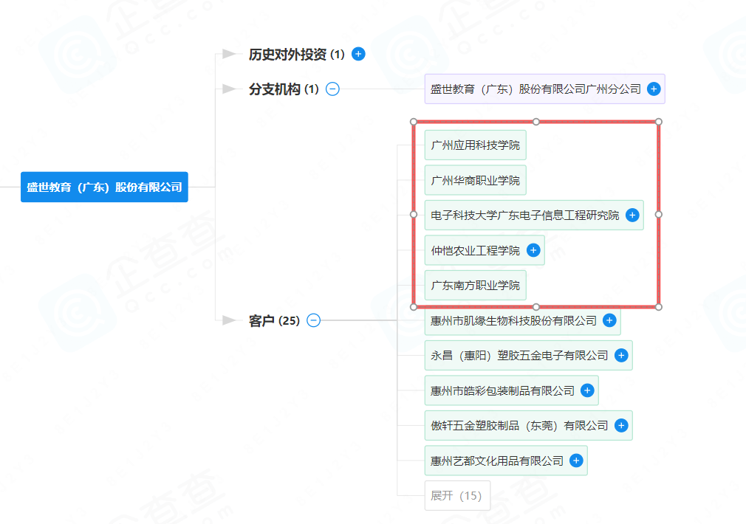
Task: Open 永昌（惠阳）塑胶五金电子有限公司 node text
Action: [519, 356]
